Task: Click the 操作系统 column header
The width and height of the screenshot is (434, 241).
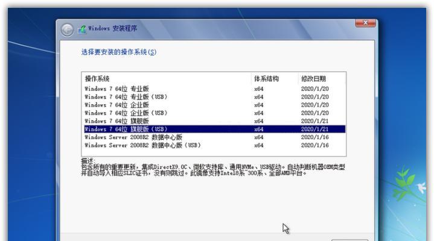Action: pos(167,79)
